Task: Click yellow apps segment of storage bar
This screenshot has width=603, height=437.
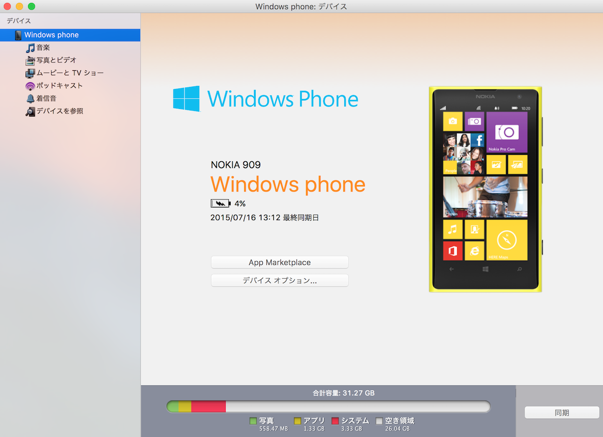Action: 185,406
